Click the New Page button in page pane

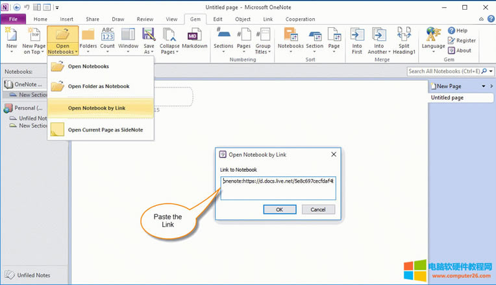coord(446,86)
